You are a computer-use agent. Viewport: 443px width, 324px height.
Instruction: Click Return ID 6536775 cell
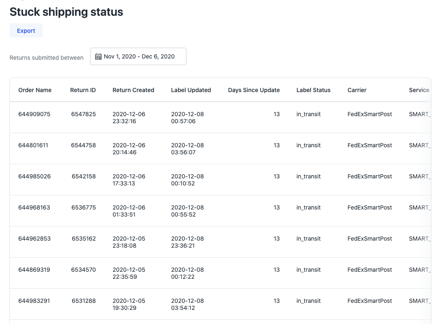pos(83,207)
